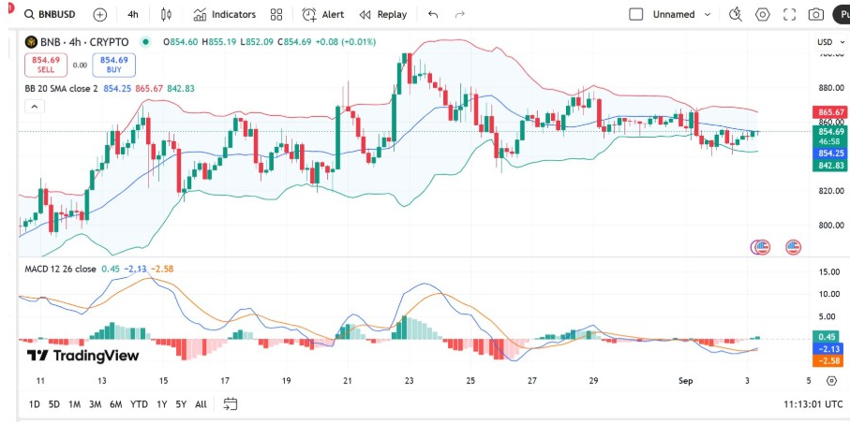850x424 pixels.
Task: Open the go-to-date calendar icon
Action: point(231,403)
